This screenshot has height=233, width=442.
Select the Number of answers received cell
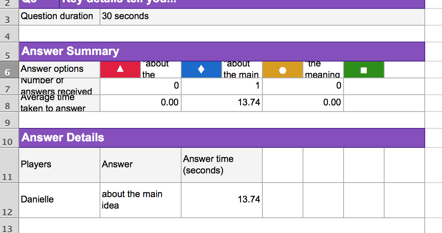tap(59, 86)
